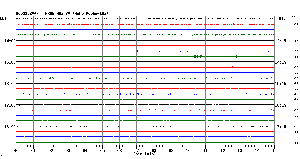Click the 15:15 UTC time label
Viewport: 300px width, 159px height.
[281, 84]
